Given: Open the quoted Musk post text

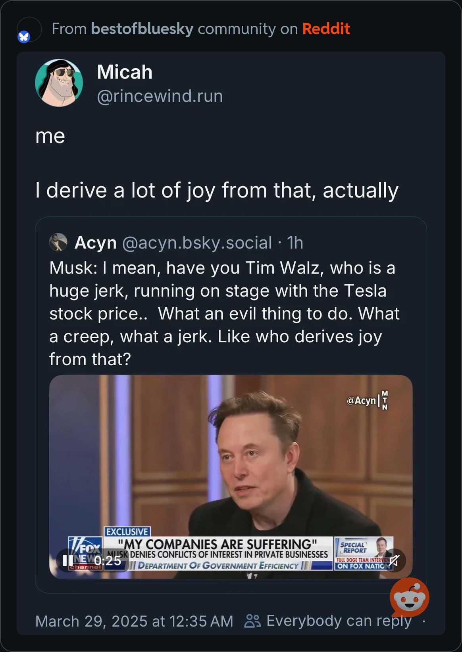Looking at the screenshot, I should (224, 313).
